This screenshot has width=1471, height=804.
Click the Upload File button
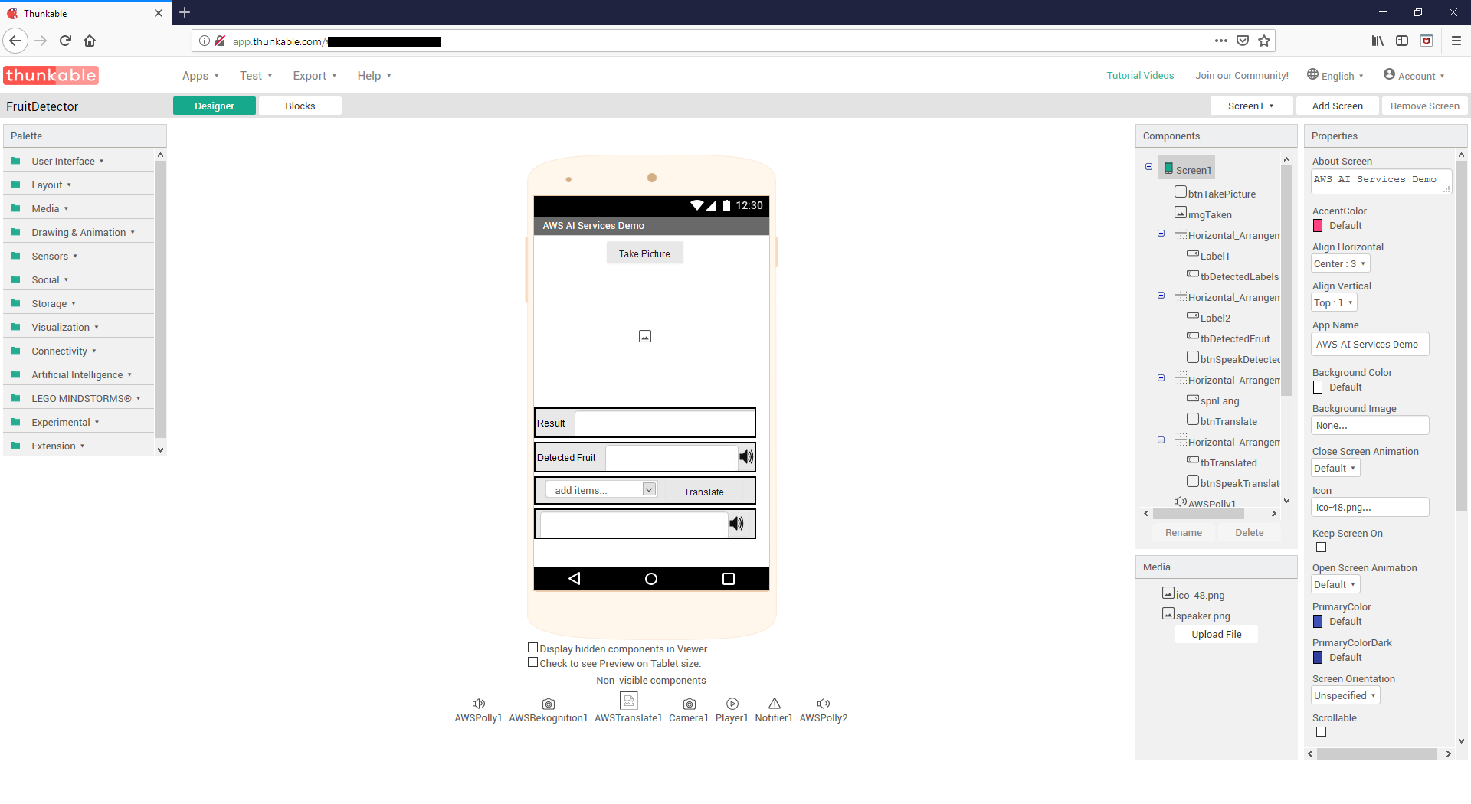click(x=1217, y=634)
